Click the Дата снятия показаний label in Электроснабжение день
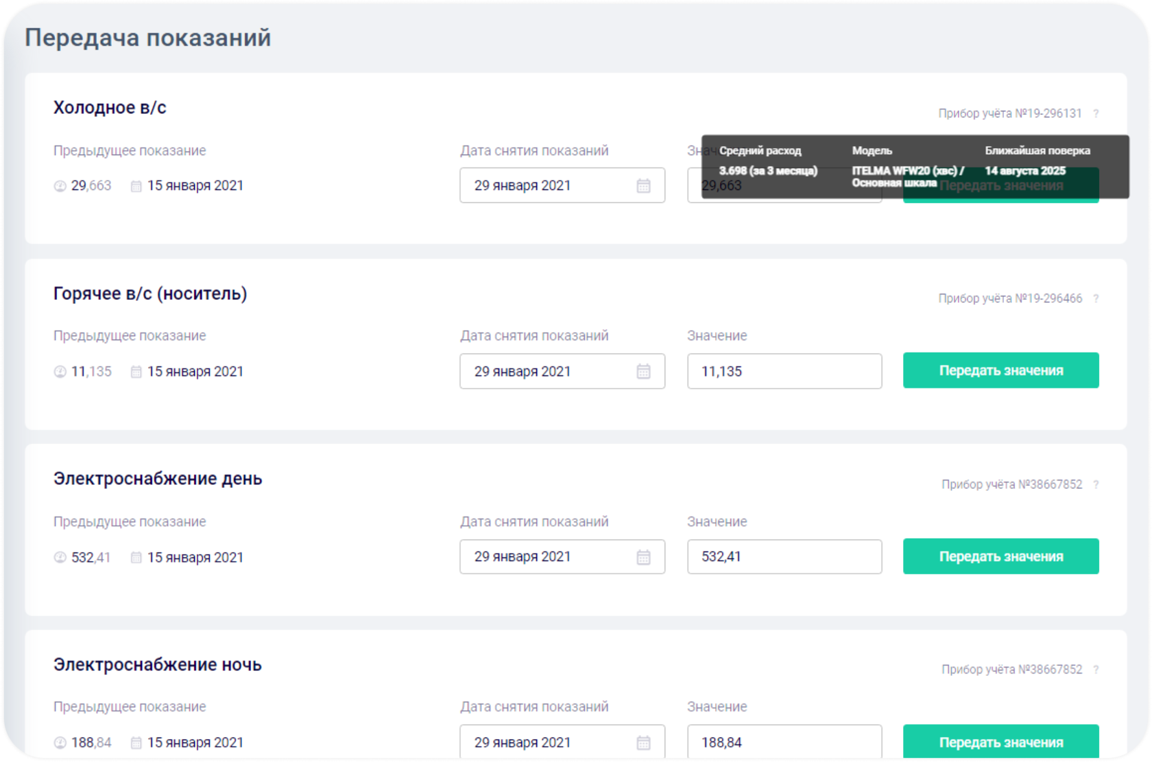The width and height of the screenshot is (1152, 762). (x=534, y=522)
